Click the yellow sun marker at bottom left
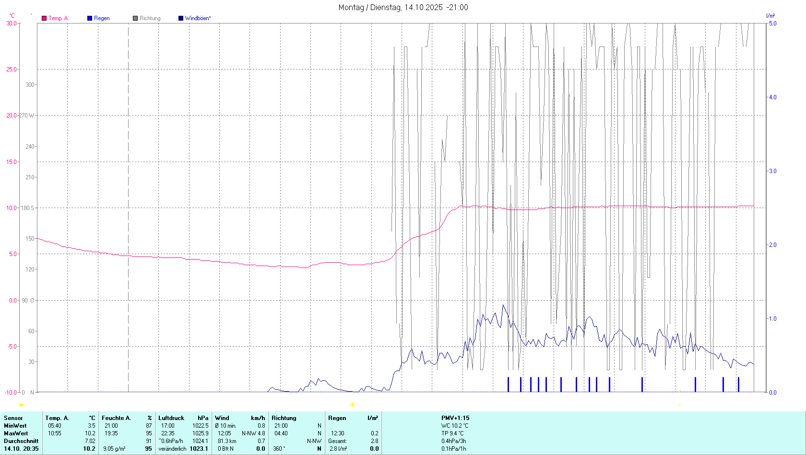The height and width of the screenshot is (455, 806). click(x=21, y=405)
